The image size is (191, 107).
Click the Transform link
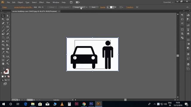point(130,7)
